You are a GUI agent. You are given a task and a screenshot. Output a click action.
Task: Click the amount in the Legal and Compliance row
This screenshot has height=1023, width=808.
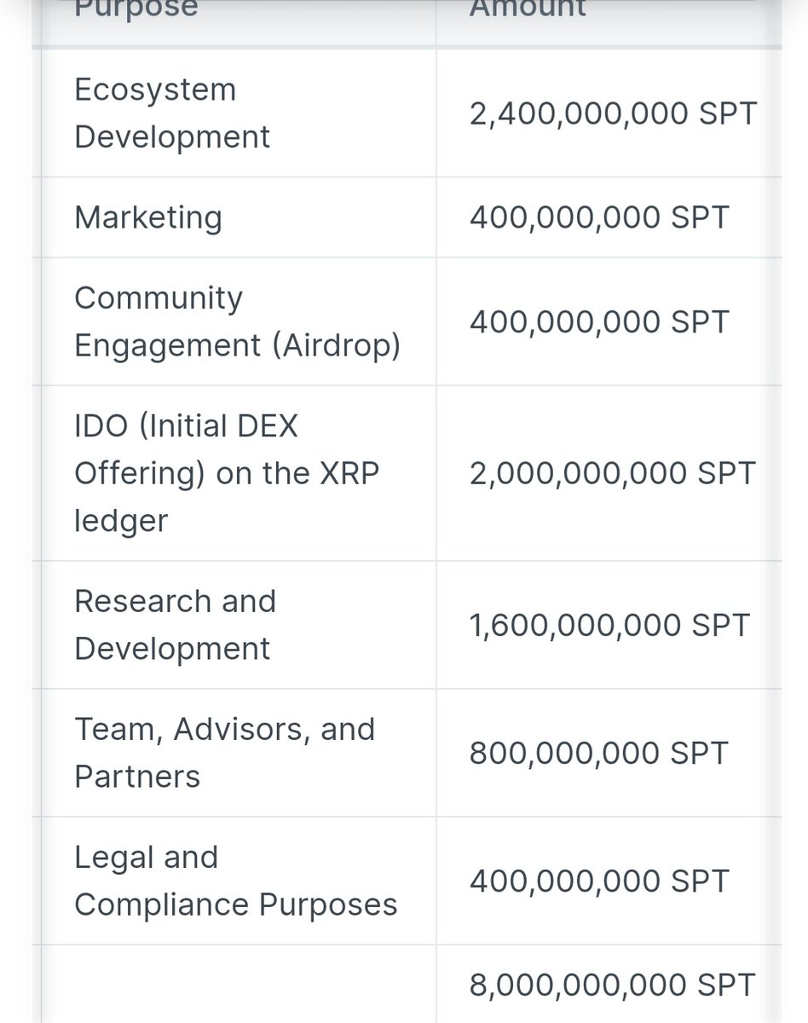point(599,881)
